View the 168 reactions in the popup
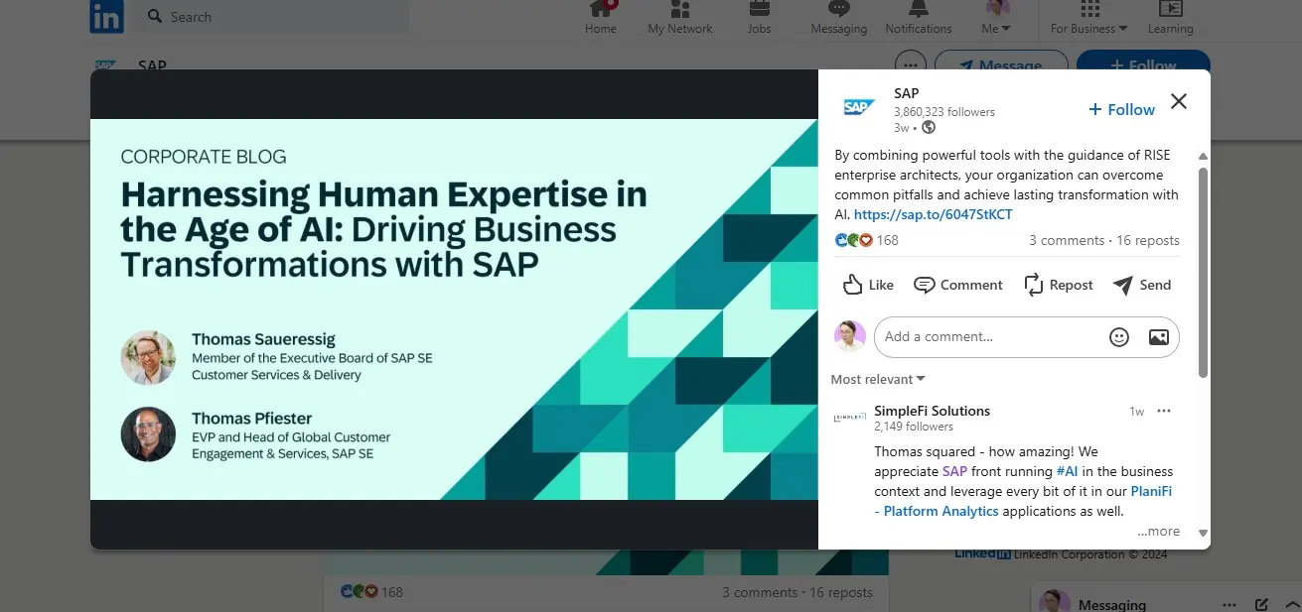This screenshot has width=1302, height=612. pyautogui.click(x=867, y=240)
